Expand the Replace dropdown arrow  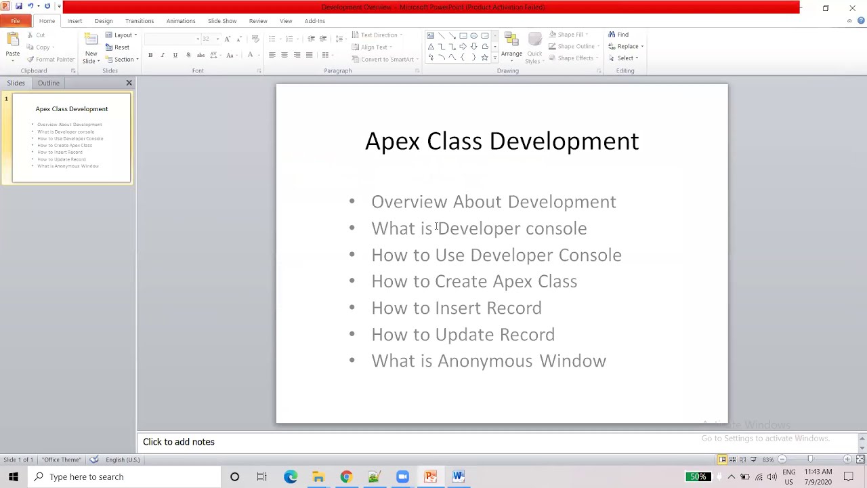642,47
